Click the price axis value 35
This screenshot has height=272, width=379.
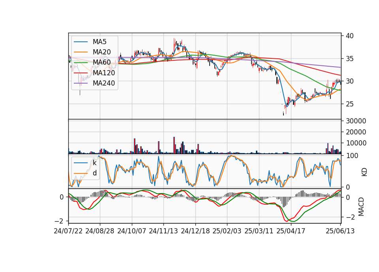click(x=350, y=59)
